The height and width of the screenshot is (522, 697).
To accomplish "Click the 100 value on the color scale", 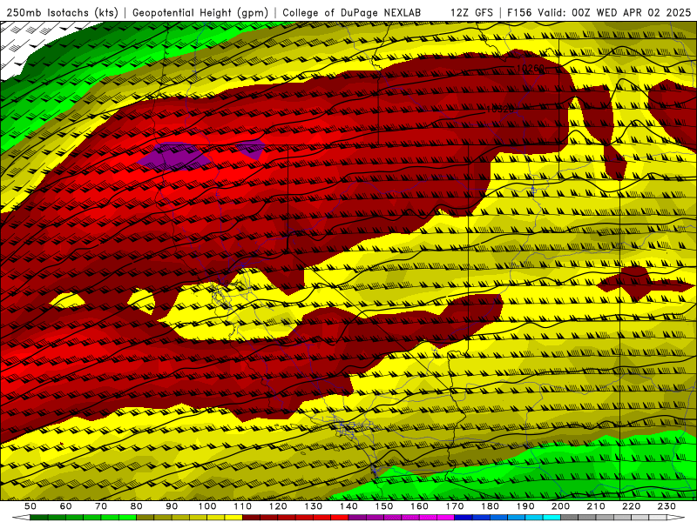I will coord(207,506).
